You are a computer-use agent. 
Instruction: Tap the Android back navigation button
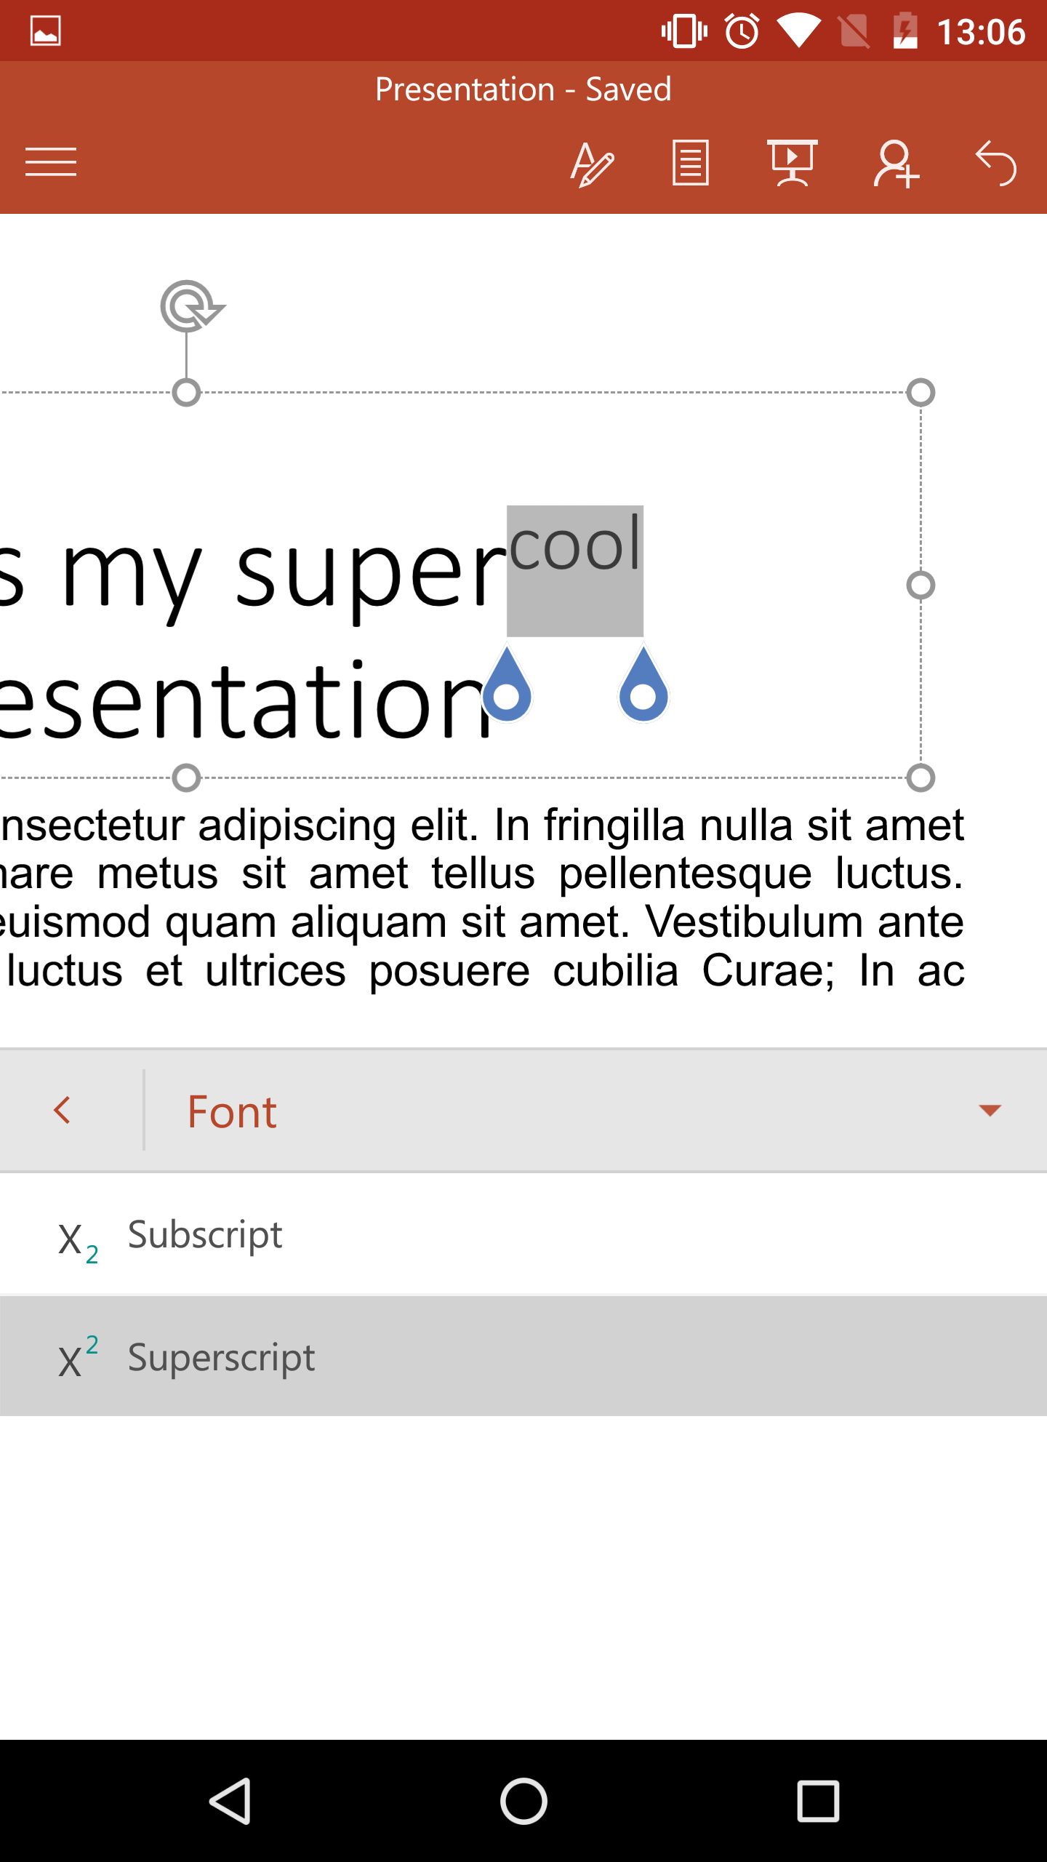click(x=231, y=1801)
